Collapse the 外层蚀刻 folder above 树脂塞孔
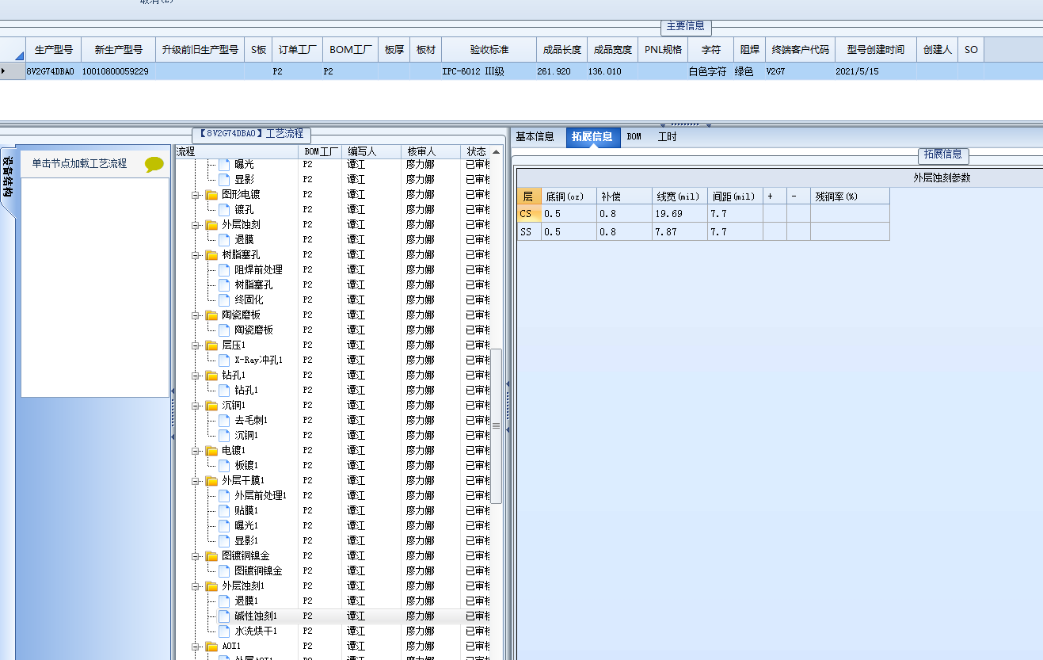 (x=195, y=225)
